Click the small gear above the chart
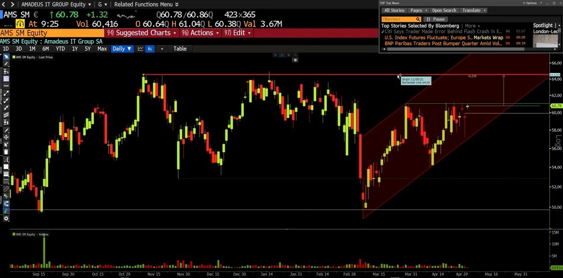Viewport: 563px width, 278px height. coord(295,60)
